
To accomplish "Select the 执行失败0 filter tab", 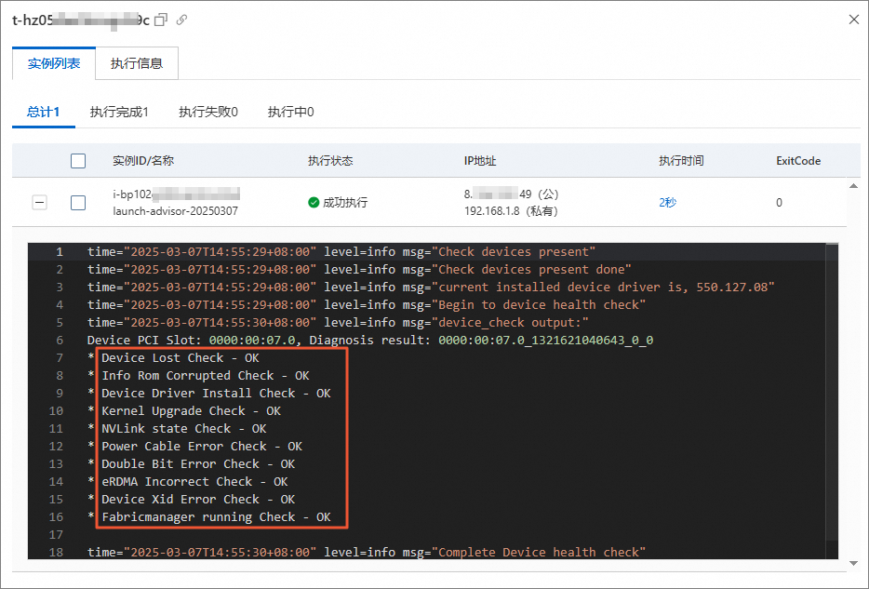I will click(207, 112).
